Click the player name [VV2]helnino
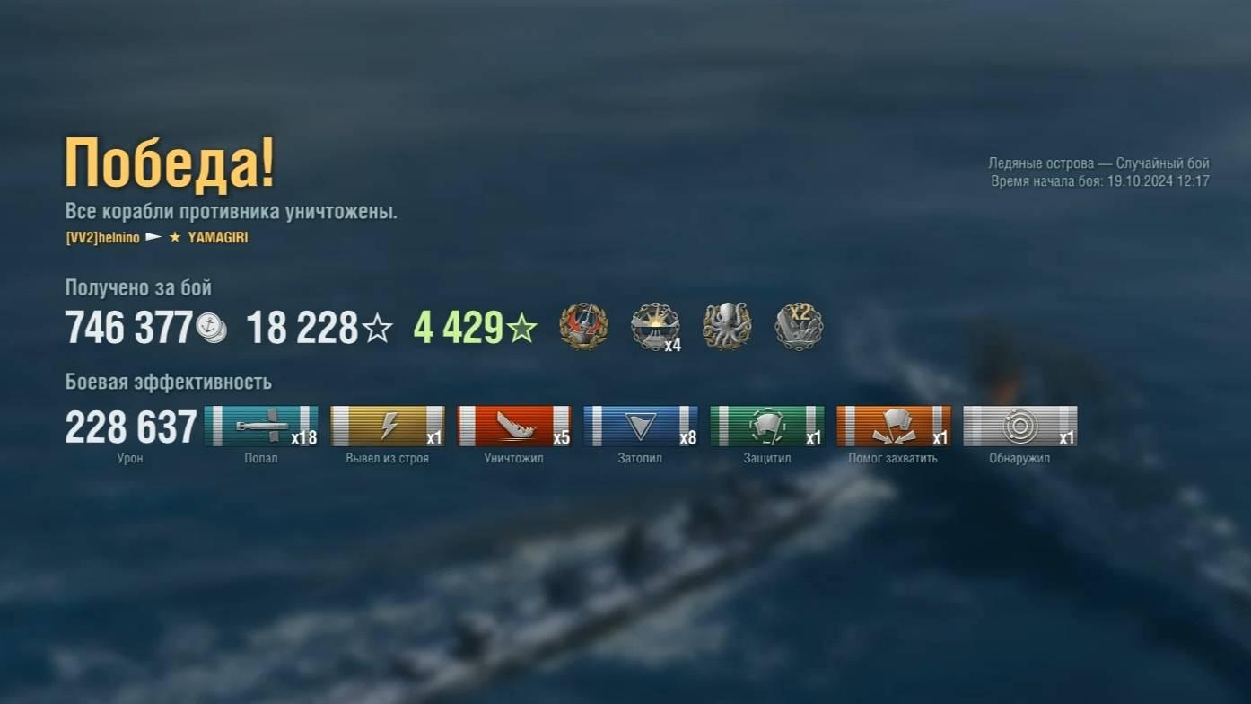1251x704 pixels. (x=102, y=238)
